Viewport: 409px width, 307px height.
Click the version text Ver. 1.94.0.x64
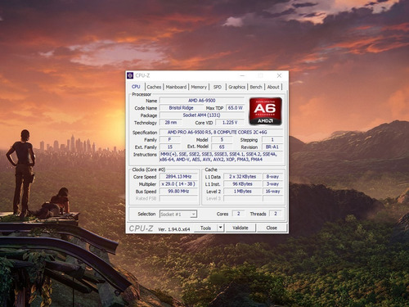(174, 229)
